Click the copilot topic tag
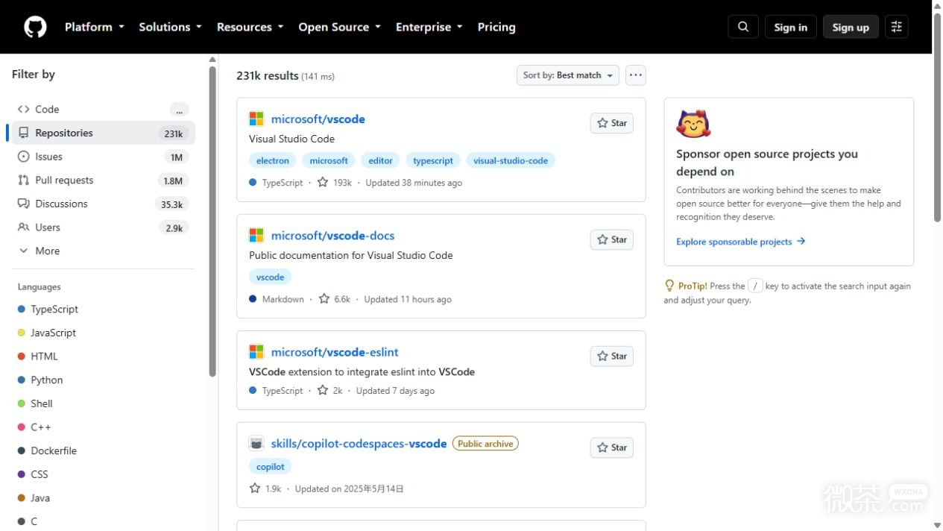 (x=271, y=467)
